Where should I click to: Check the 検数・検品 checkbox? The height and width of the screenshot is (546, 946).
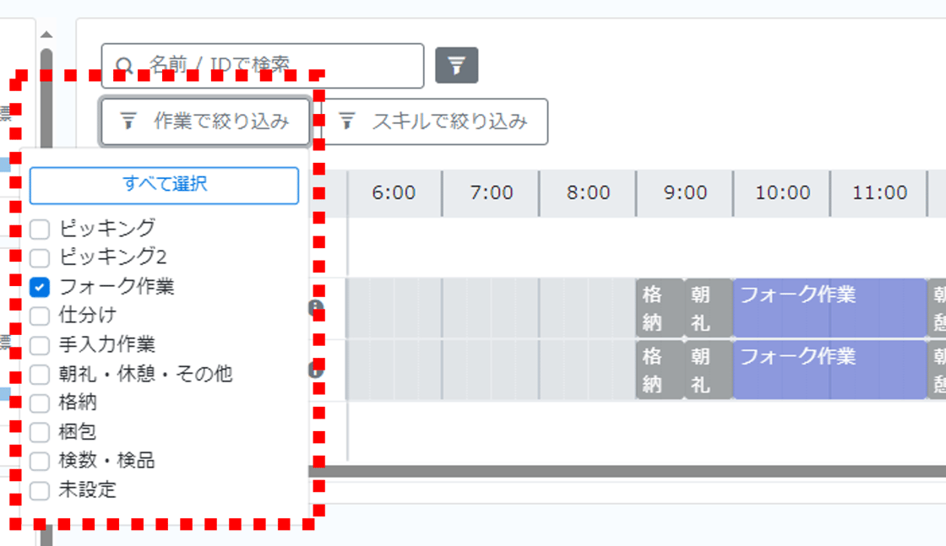[40, 461]
